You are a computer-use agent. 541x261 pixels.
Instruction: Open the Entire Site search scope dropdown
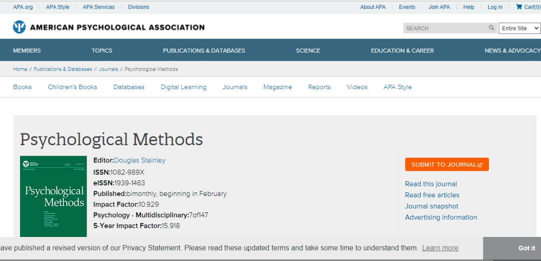(519, 29)
